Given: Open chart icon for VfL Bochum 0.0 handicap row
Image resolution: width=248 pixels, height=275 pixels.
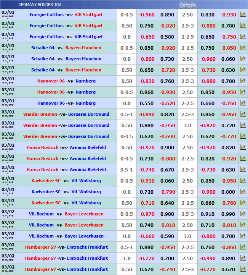Looking at the screenshot, I should pos(243,236).
